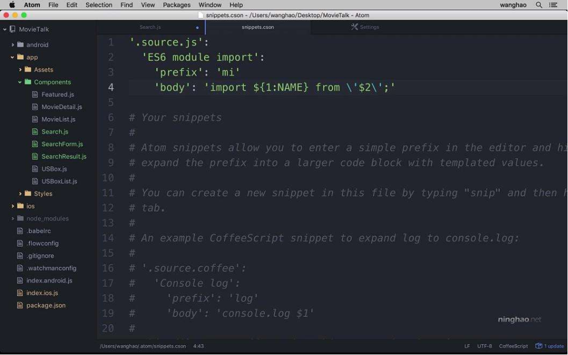The height and width of the screenshot is (355, 568).
Task: Click the node_modules folder icon
Action: click(20, 218)
